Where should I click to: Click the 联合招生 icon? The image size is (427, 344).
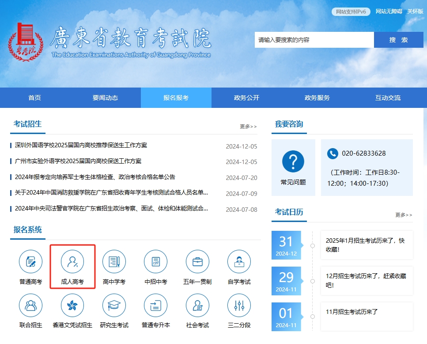(30, 305)
